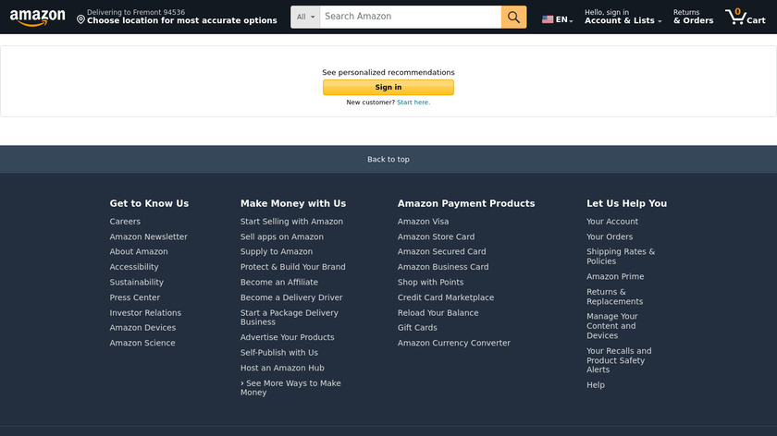777x436 pixels.
Task: Select Become an Affiliate link
Action: pos(278,283)
